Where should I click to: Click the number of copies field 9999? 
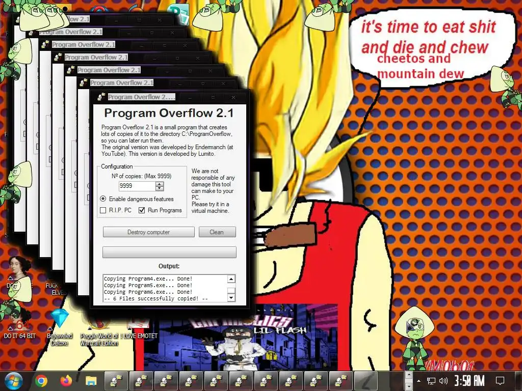click(x=137, y=186)
